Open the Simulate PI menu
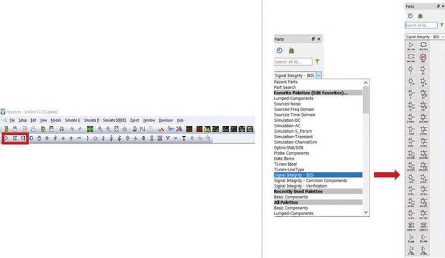Screen dimensions: 445x258 coord(91,120)
